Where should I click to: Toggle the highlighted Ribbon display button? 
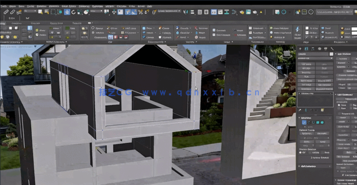point(214,12)
